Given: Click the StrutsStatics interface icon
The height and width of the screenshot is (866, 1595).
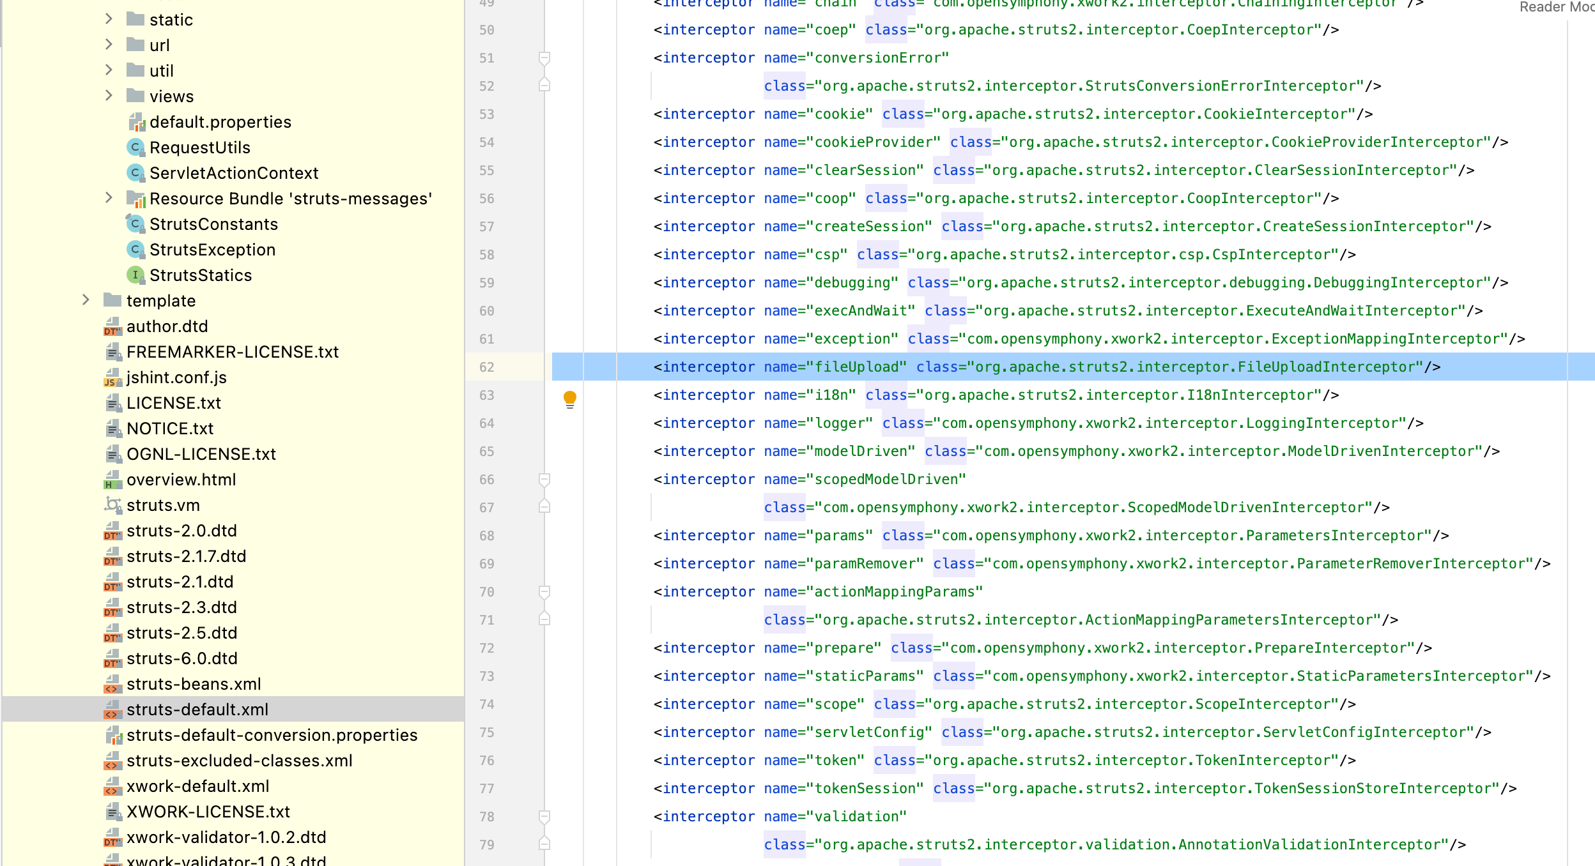Looking at the screenshot, I should point(135,275).
